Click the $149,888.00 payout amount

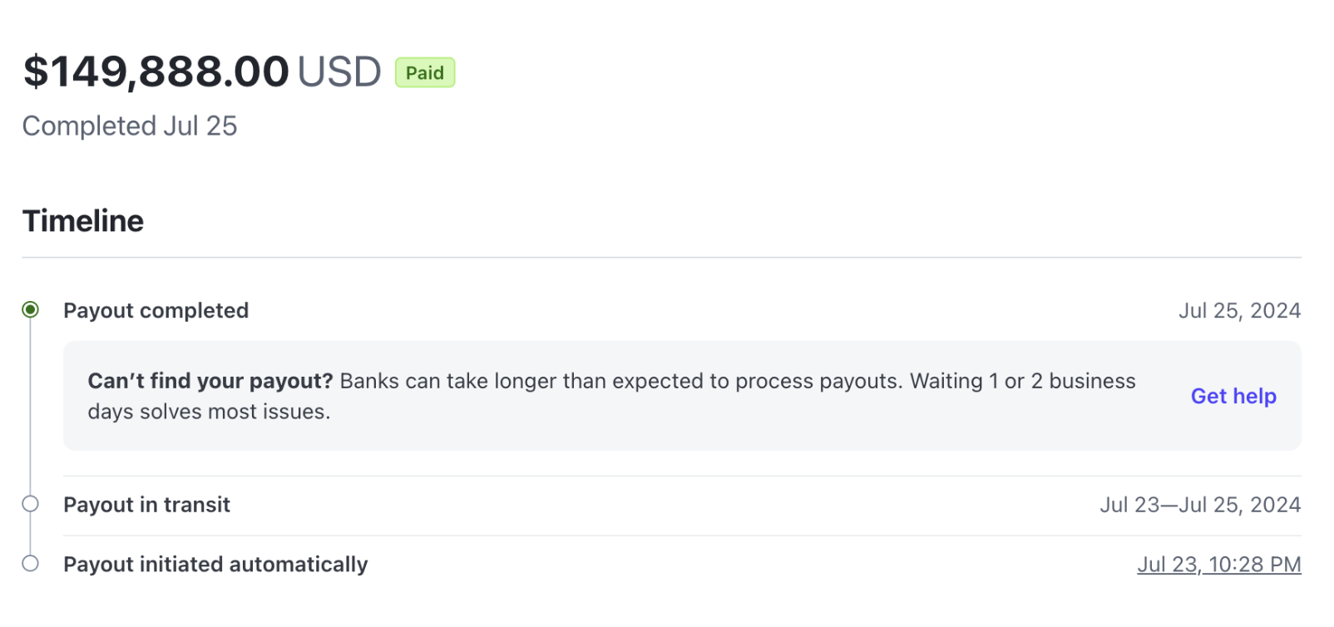coord(156,72)
